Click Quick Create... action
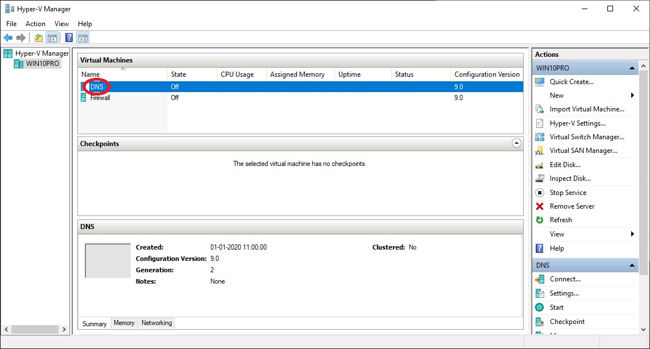650x349 pixels. (572, 82)
